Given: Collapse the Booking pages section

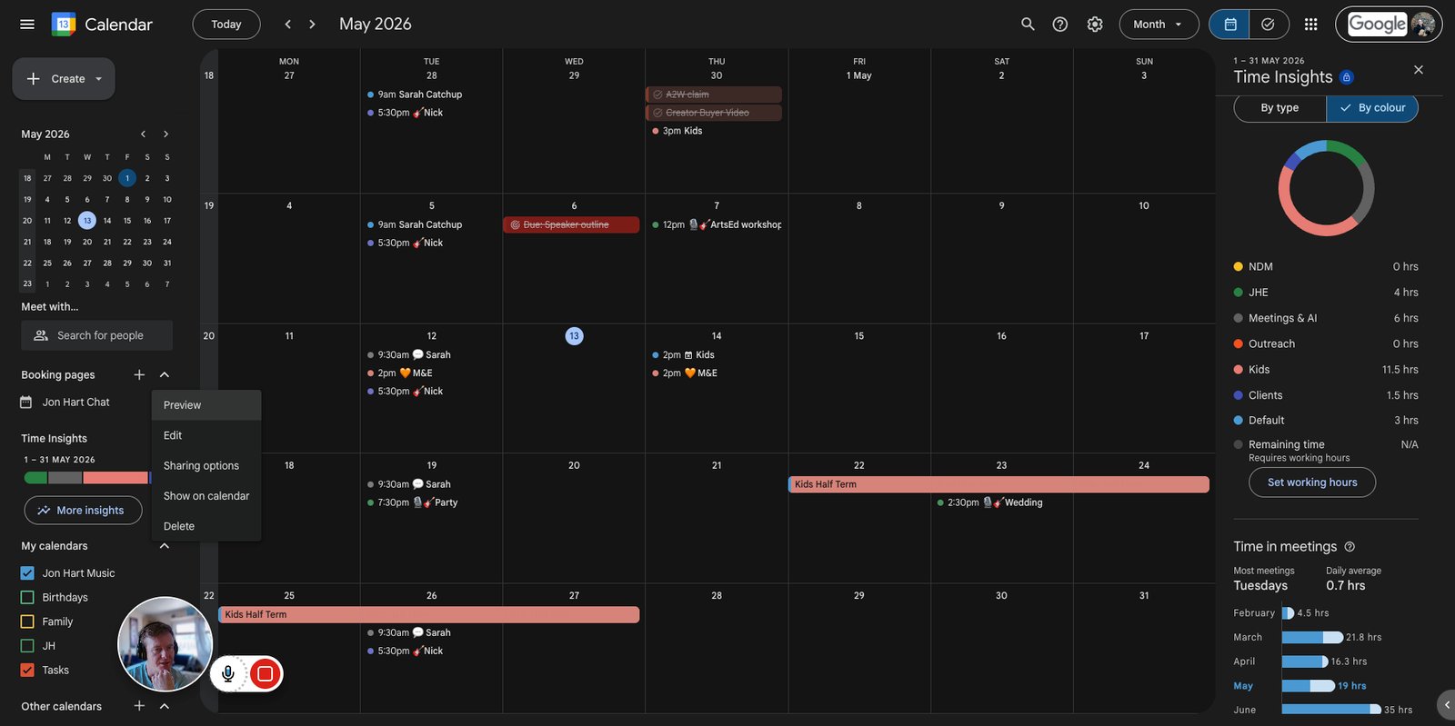Looking at the screenshot, I should coord(165,374).
